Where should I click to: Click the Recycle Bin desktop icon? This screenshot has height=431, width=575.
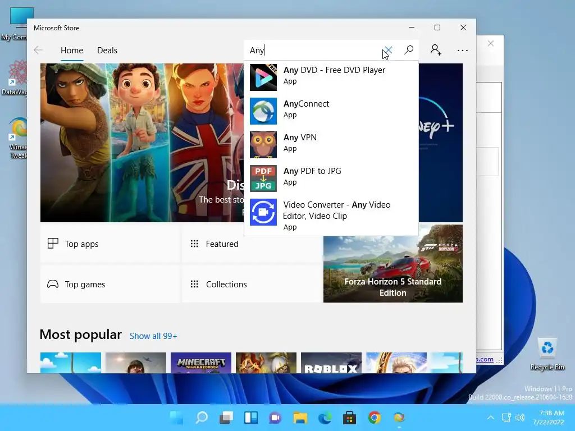(547, 354)
